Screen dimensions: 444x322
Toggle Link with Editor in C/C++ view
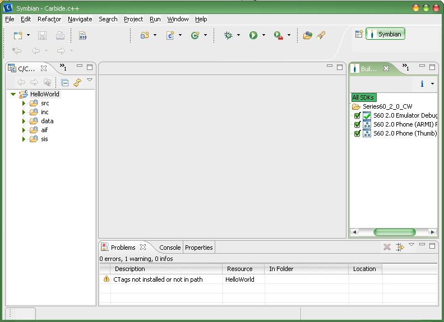77,83
